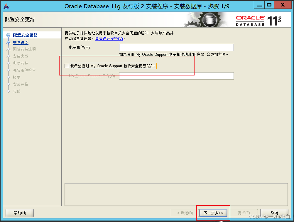The image size is (294, 222).
Task: Click the Java coffee cup title bar icon
Action: point(6,6)
